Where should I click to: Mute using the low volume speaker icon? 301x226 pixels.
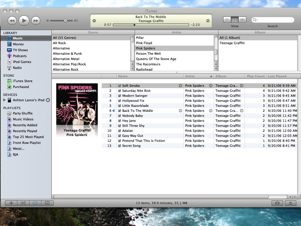[48, 21]
